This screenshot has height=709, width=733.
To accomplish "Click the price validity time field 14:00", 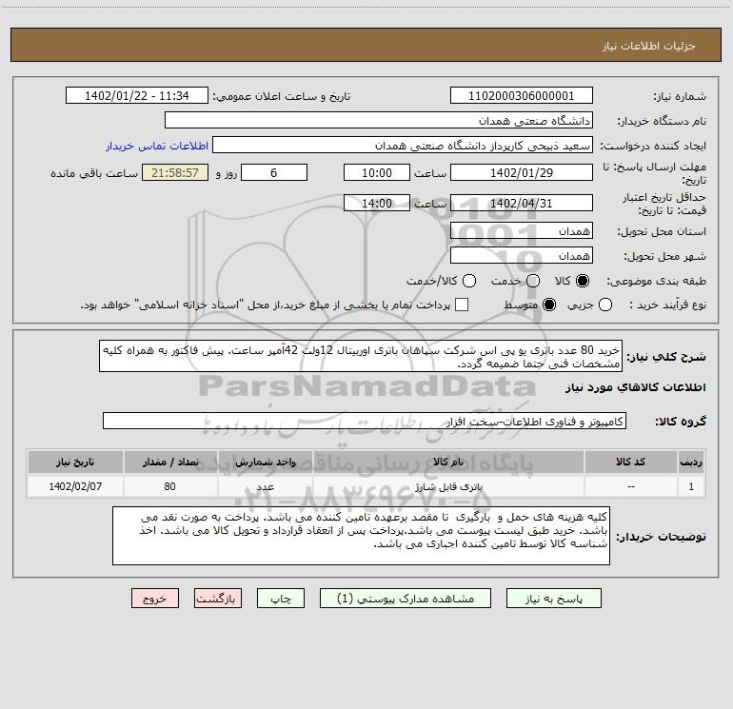I will (x=377, y=203).
